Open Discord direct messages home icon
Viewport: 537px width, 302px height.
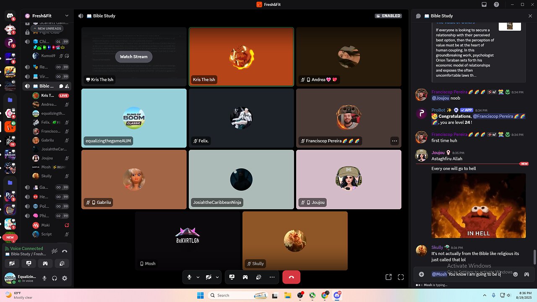[x=10, y=16]
